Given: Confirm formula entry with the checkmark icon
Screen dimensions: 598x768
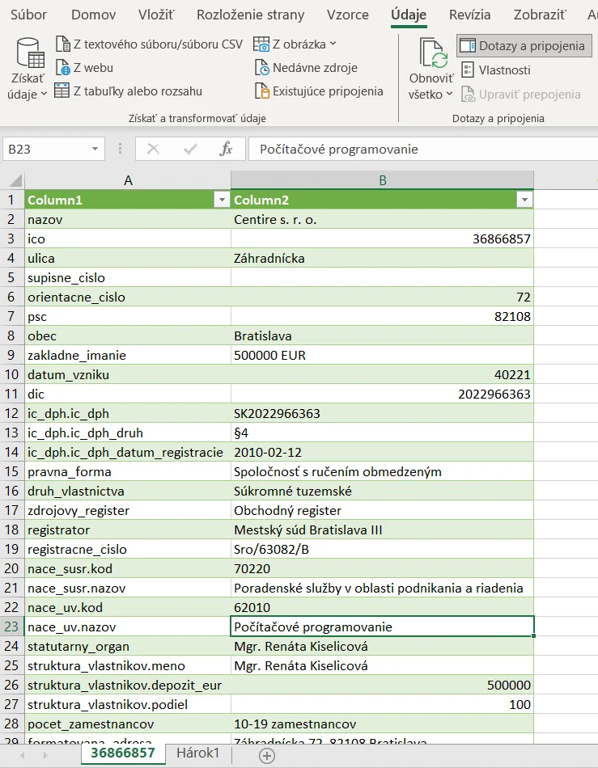Looking at the screenshot, I should click(190, 149).
